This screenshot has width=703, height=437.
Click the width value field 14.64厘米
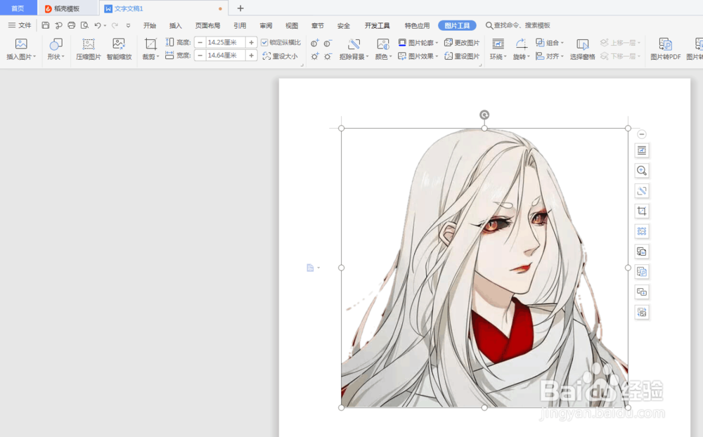[x=226, y=55]
